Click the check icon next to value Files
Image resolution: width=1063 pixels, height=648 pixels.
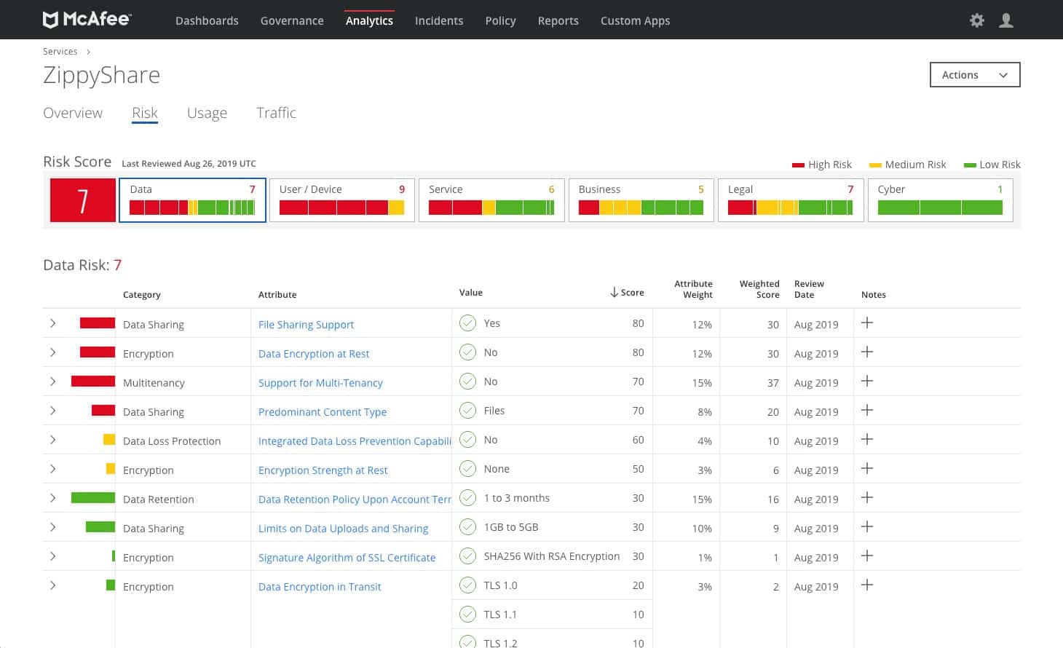coord(467,411)
